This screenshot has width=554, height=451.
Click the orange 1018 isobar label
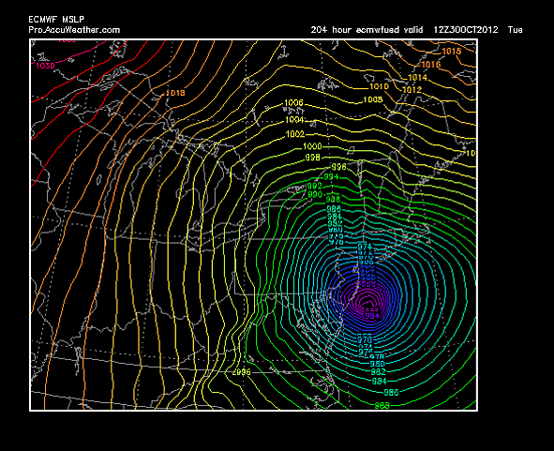pos(175,93)
